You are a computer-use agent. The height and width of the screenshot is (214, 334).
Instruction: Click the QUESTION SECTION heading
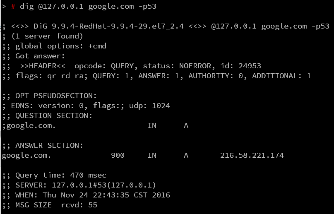(x=54, y=115)
